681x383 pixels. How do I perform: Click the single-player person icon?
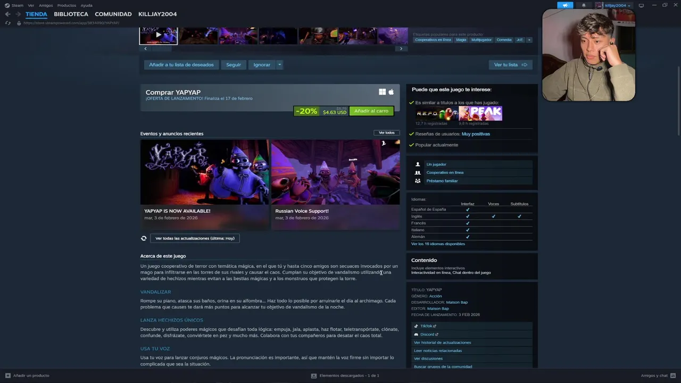pos(418,164)
